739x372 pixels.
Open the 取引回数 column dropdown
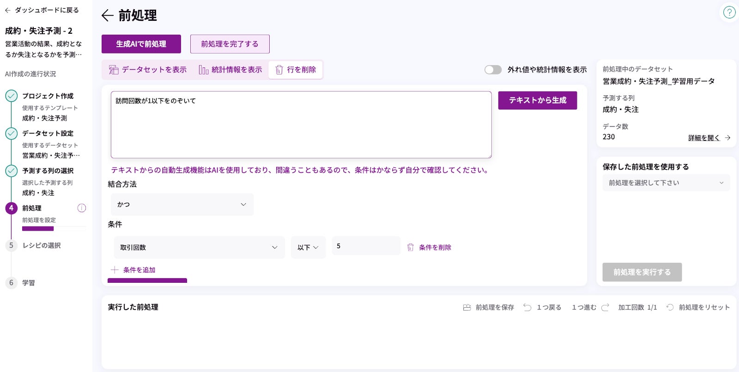pyautogui.click(x=199, y=247)
